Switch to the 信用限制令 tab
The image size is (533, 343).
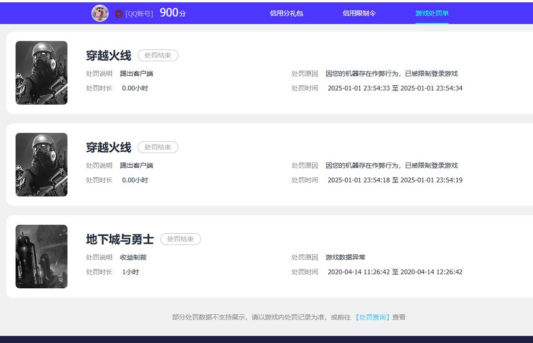pos(359,13)
